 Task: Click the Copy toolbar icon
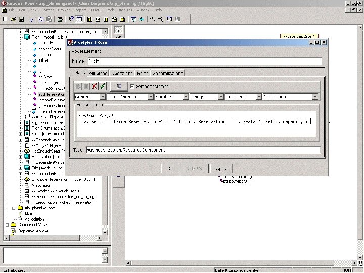tap(40, 19)
